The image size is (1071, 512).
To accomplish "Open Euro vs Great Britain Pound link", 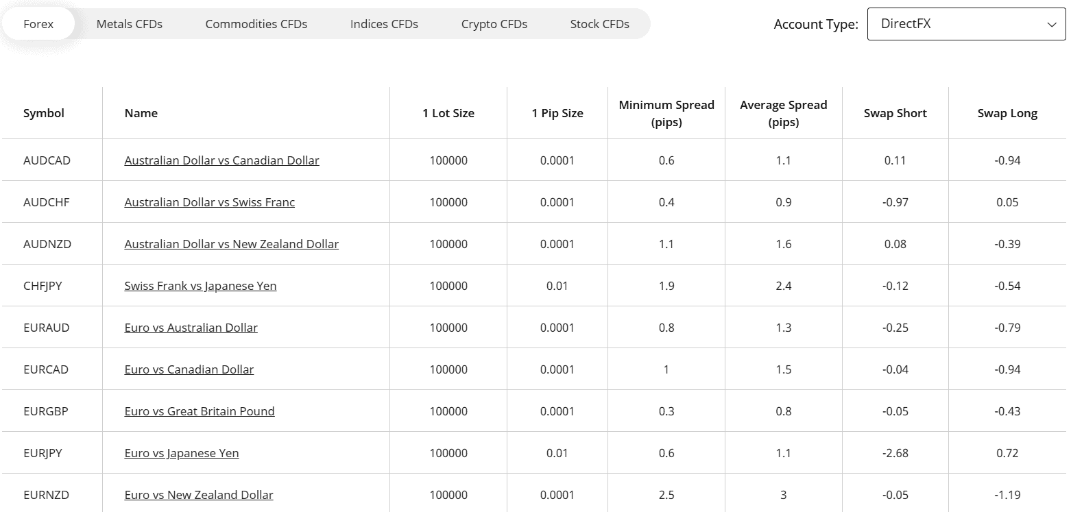I will click(x=200, y=411).
